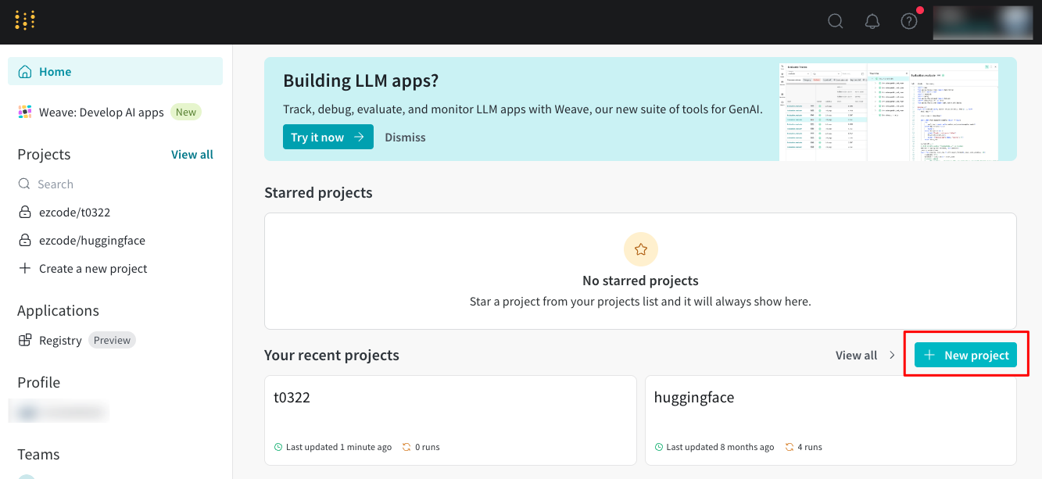Click the lock icon next to ezcode/huggingface

coord(25,240)
